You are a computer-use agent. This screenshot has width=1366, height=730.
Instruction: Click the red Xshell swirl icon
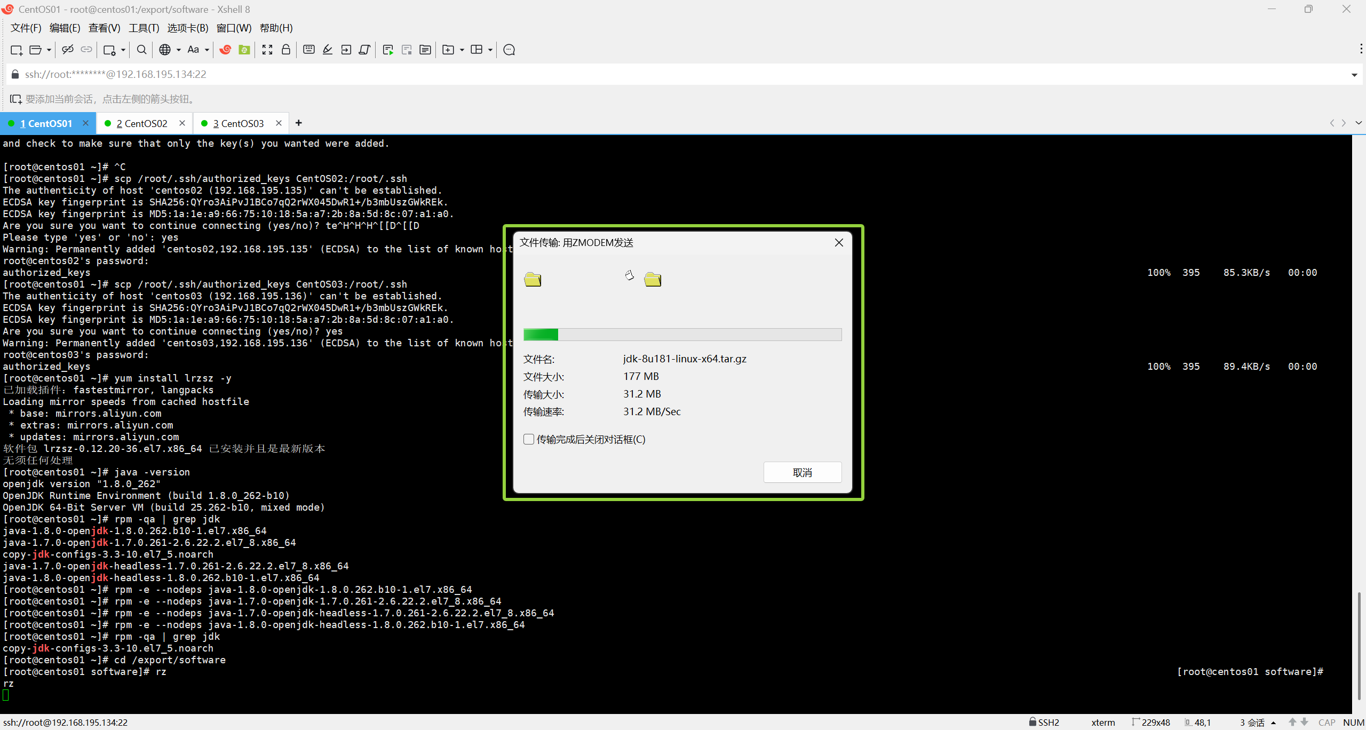pyautogui.click(x=225, y=50)
